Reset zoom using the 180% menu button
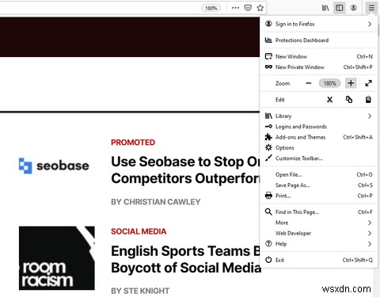 pos(329,83)
